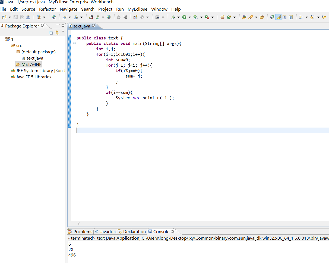Select text.java in the Package Explorer tree
This screenshot has height=263, width=329.
click(x=35, y=58)
